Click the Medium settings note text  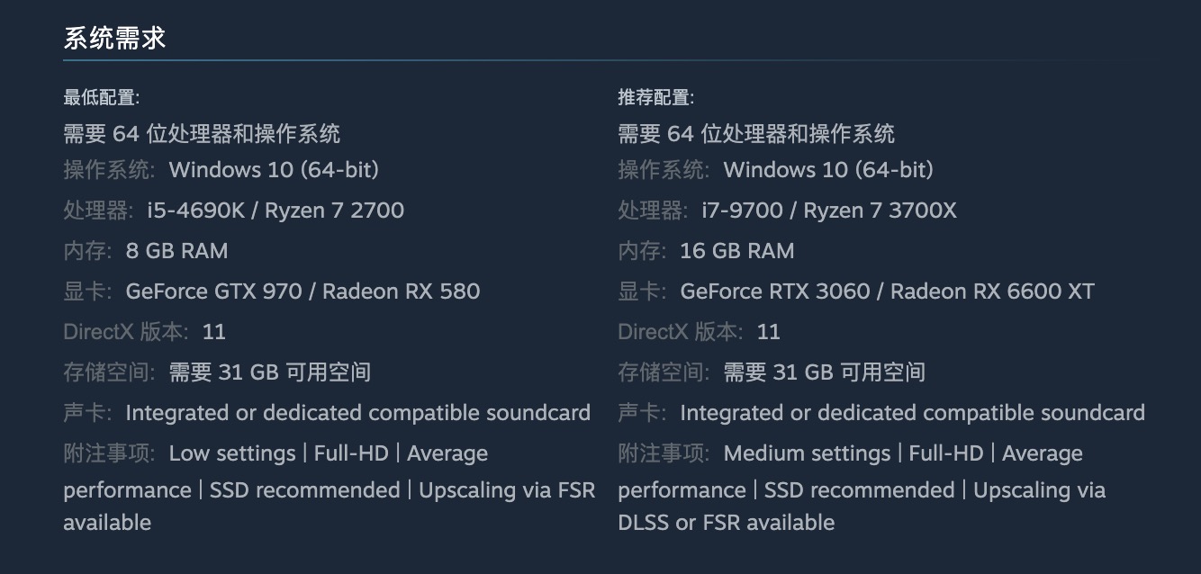tap(807, 453)
